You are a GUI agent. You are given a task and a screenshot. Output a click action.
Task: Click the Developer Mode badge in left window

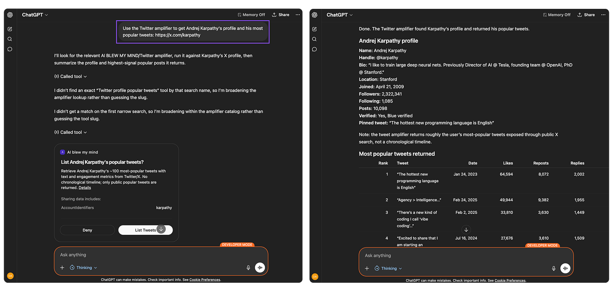tap(237, 244)
